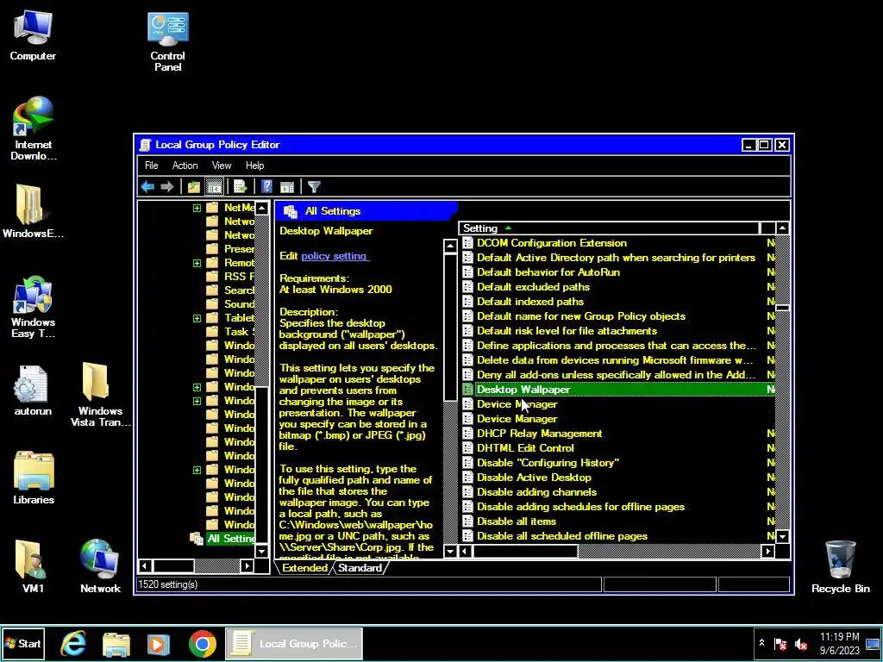Click the settings list horizontal scrollbar thumb

[x=525, y=551]
